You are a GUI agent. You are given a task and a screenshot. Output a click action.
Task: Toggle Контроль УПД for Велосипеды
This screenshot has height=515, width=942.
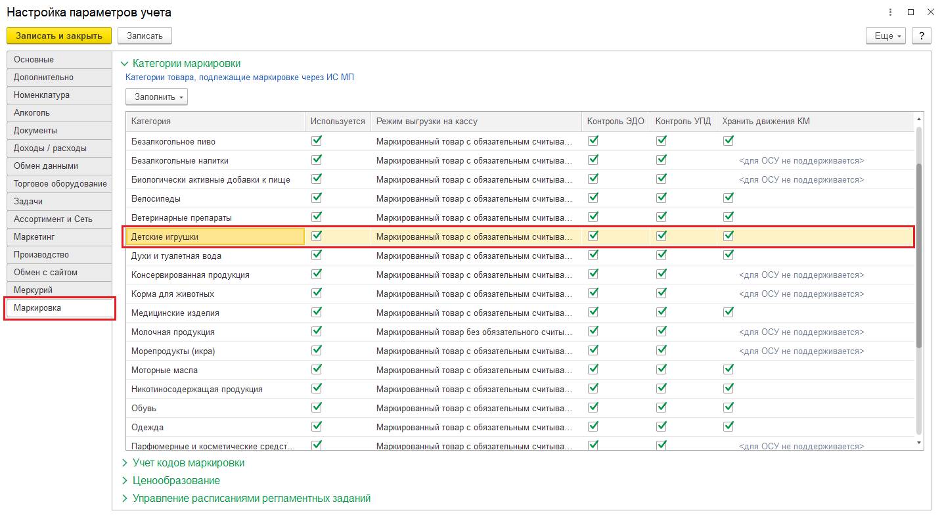[x=662, y=198]
